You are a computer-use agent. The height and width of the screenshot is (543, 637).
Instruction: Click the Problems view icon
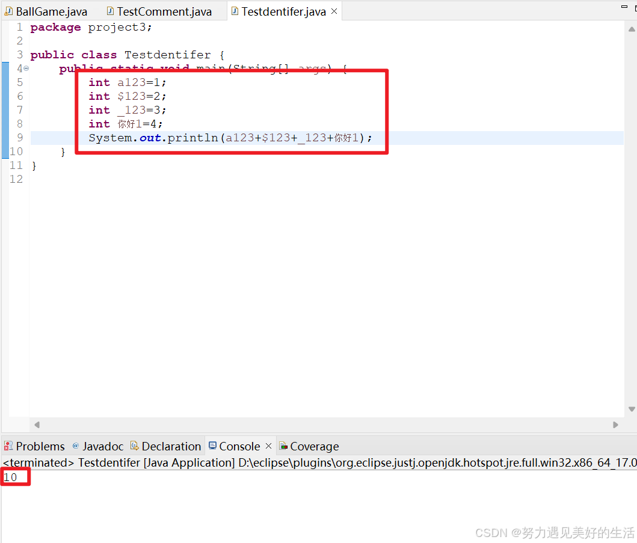[8, 446]
